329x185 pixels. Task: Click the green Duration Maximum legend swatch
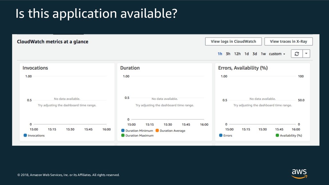123,135
